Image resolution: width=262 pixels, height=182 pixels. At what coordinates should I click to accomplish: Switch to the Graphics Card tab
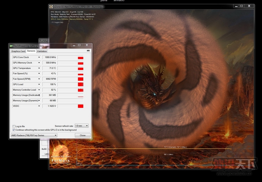tap(18, 51)
